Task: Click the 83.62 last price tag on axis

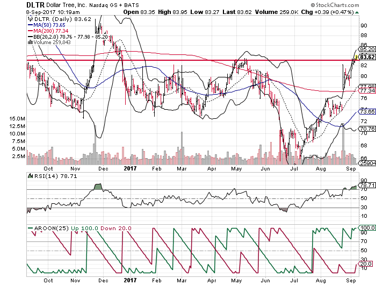Action: point(367,57)
